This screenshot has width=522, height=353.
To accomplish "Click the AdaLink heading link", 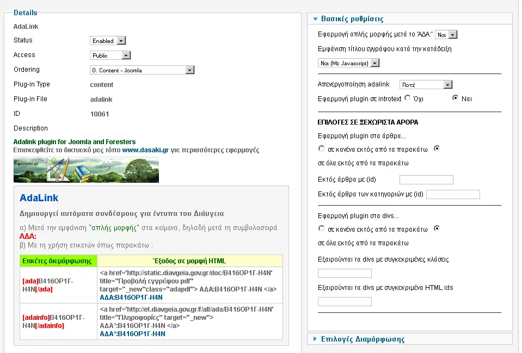I will [39, 198].
